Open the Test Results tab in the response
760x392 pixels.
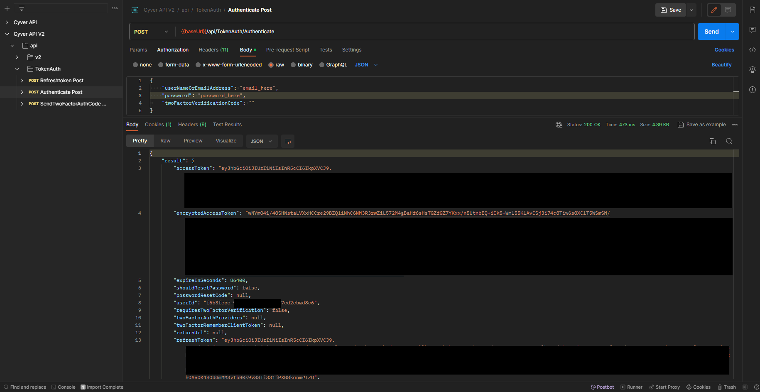[x=227, y=124]
